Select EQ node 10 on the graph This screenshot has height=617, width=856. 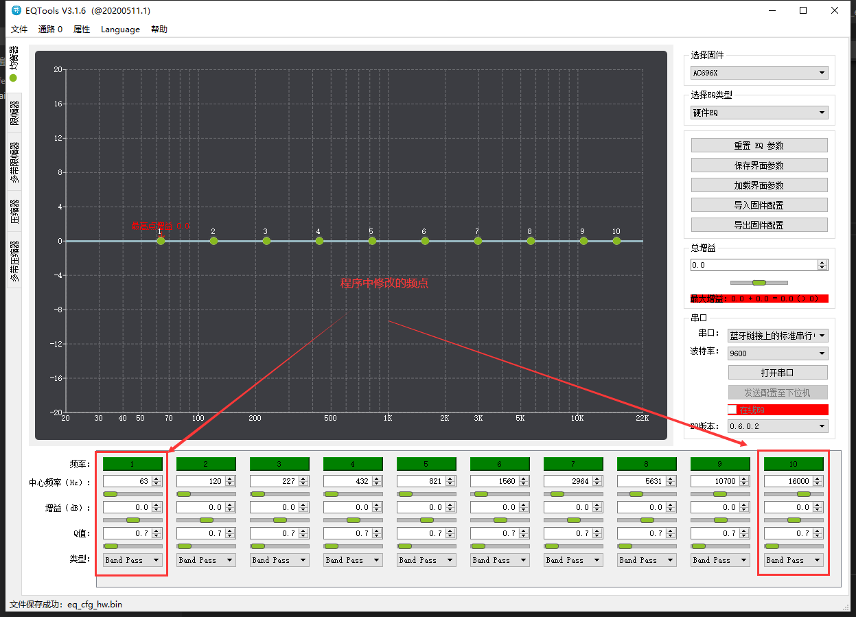[x=616, y=241]
